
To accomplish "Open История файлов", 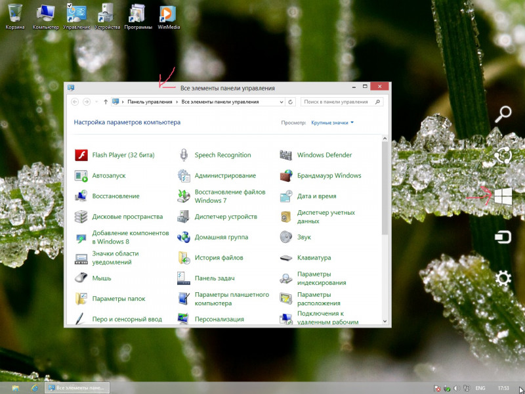I will 210,257.
